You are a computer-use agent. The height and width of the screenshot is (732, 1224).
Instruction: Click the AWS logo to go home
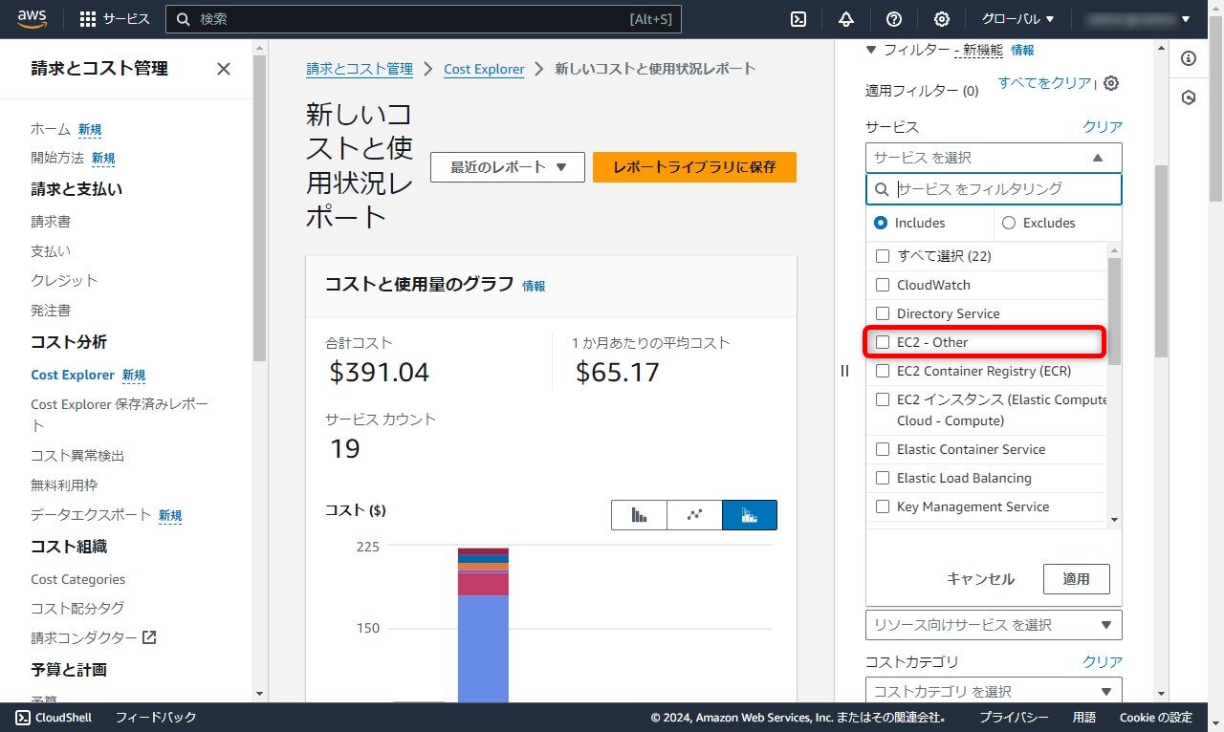32,18
